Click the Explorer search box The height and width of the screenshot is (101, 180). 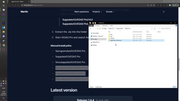pos(167,29)
